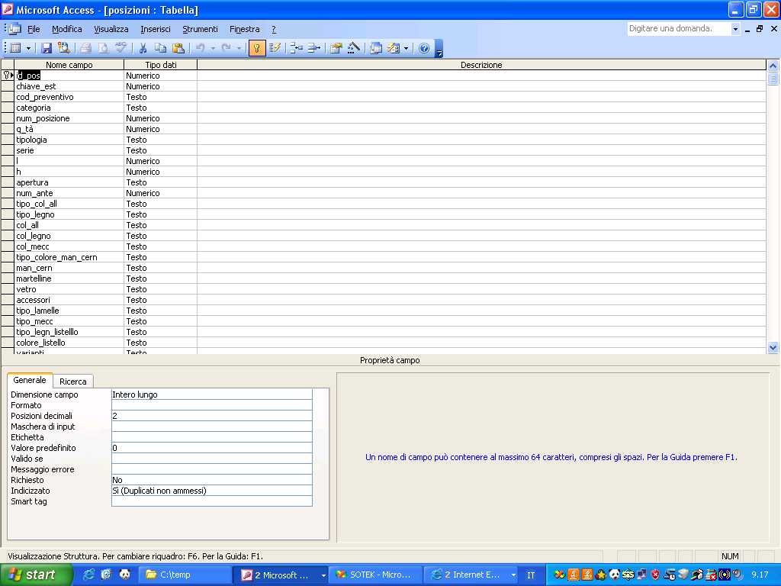Viewport: 781px width, 586px height.
Task: Select the 'num_posizione' field name cell
Action: 69,118
